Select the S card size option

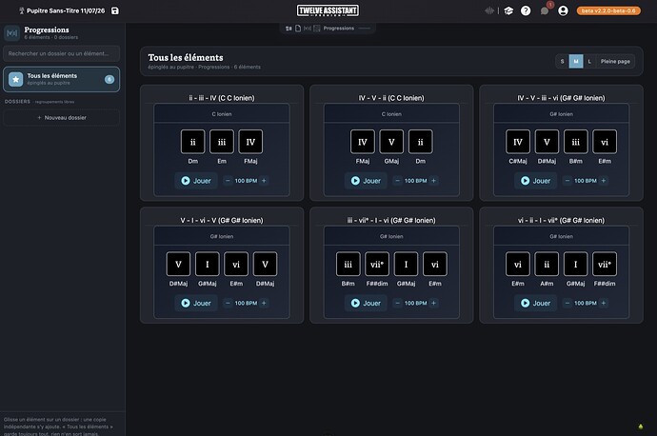[x=563, y=62]
